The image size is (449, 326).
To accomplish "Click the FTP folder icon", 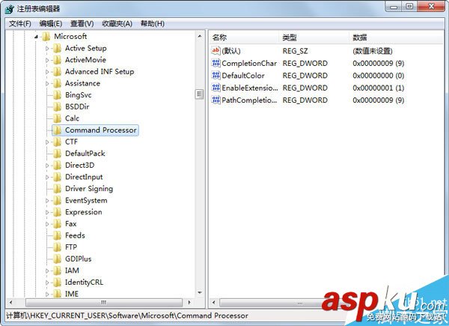I will pos(58,247).
